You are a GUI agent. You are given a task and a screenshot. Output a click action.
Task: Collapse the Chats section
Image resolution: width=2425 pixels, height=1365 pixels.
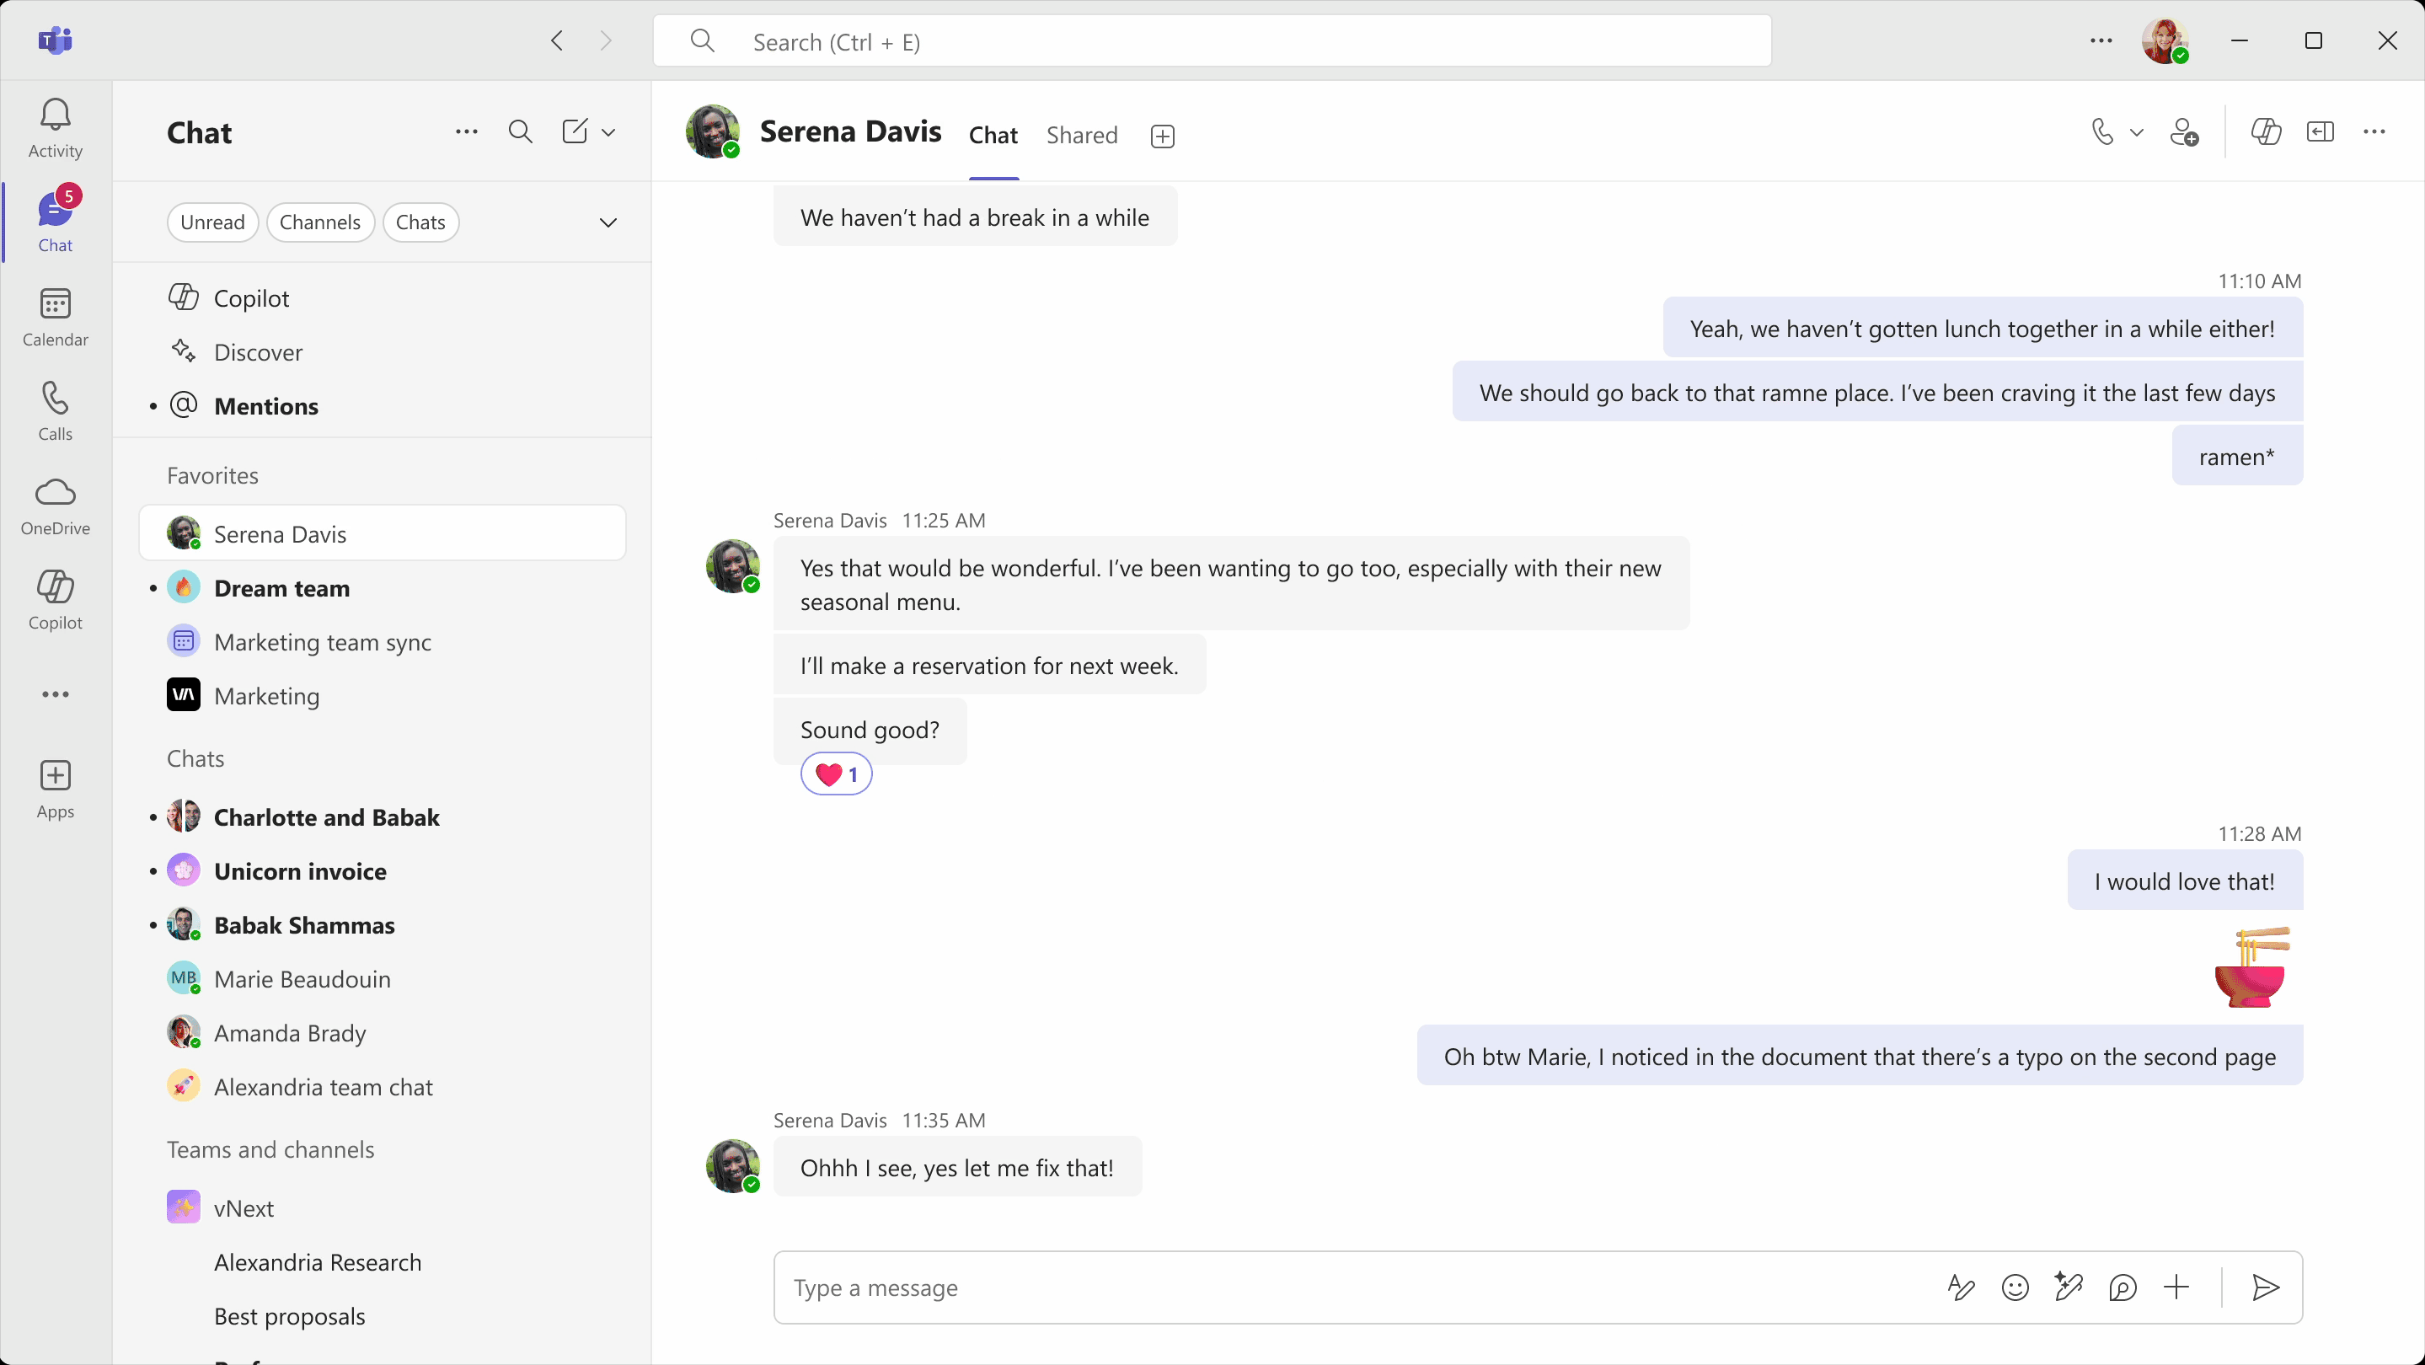195,758
